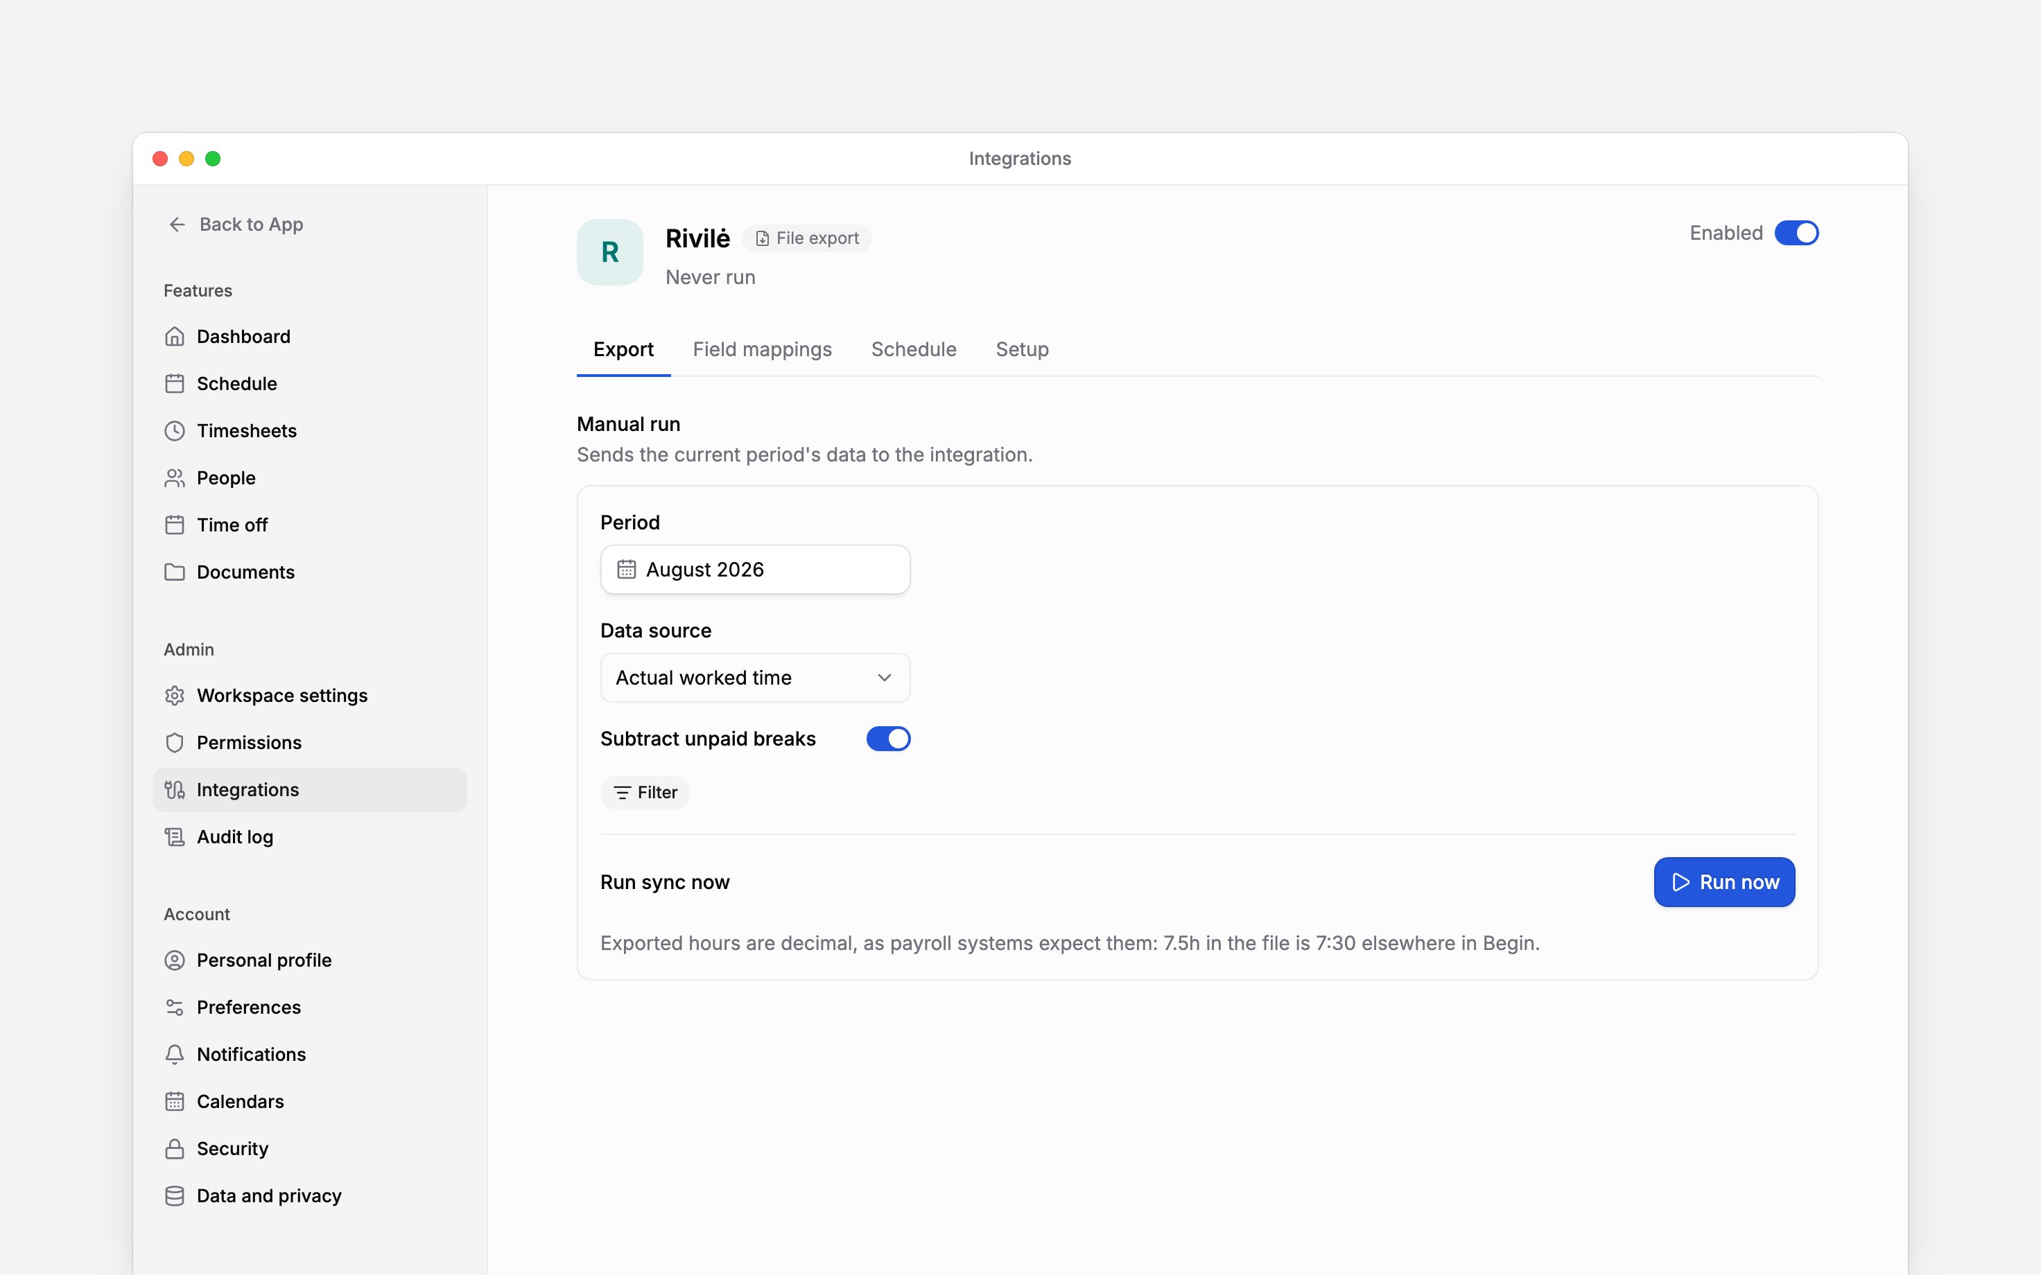
Task: Click the Never run status text
Action: pos(710,277)
